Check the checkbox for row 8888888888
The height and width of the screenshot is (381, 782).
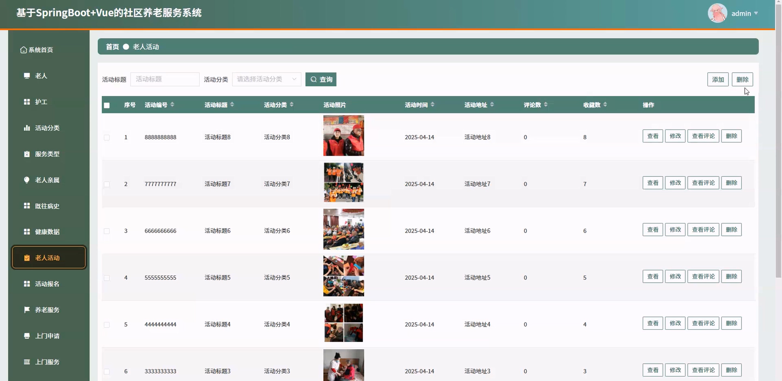point(107,137)
